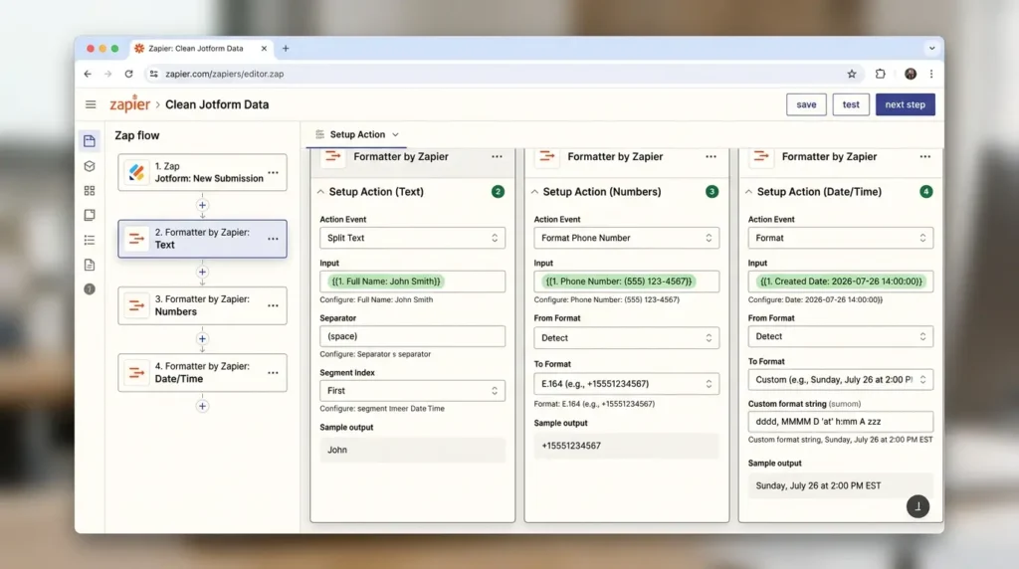Open the browser profile avatar
1019x569 pixels.
(x=911, y=74)
